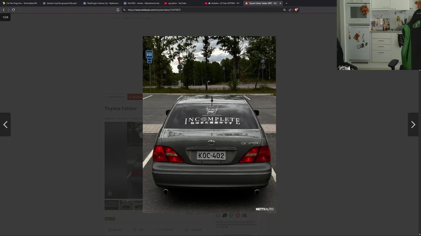
Task: Open the site settings icon beside the URL
Action: point(124,10)
